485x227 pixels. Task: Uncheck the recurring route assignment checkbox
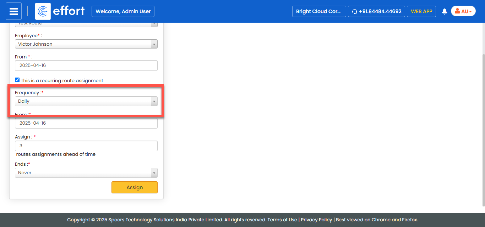point(17,80)
